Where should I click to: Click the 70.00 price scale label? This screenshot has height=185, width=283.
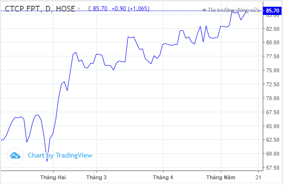pos(273,98)
